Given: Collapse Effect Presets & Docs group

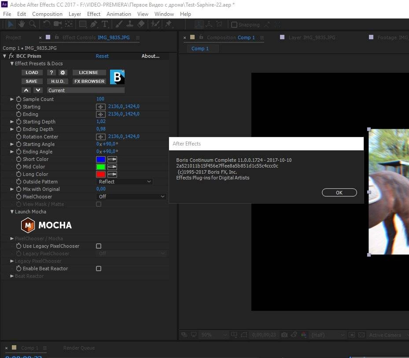Looking at the screenshot, I should click(12, 63).
